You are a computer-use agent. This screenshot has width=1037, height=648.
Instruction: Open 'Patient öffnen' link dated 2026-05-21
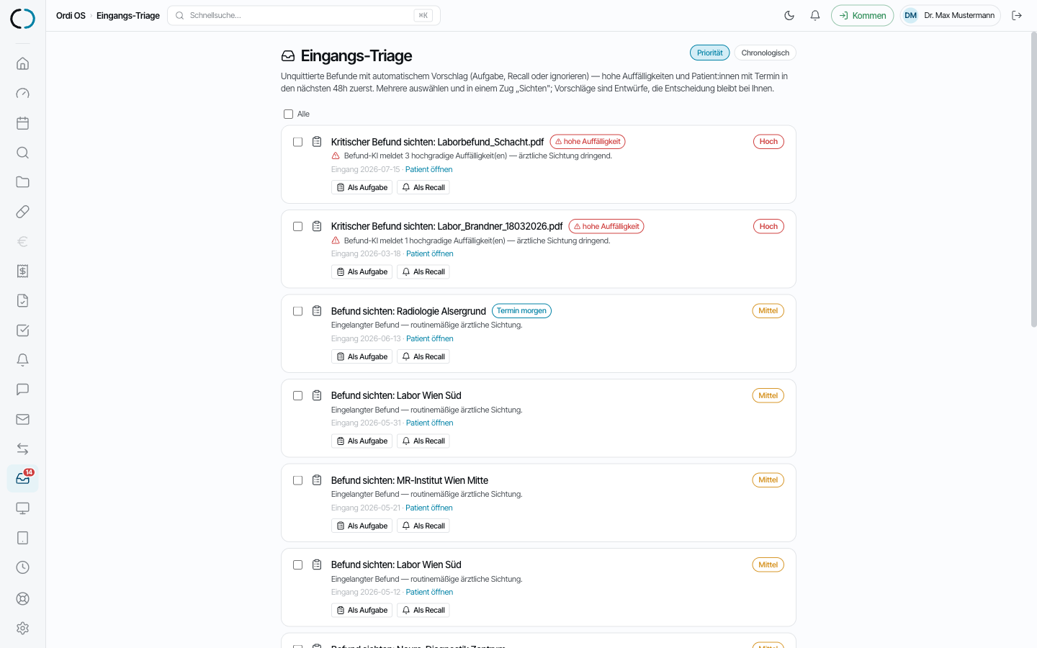[428, 508]
